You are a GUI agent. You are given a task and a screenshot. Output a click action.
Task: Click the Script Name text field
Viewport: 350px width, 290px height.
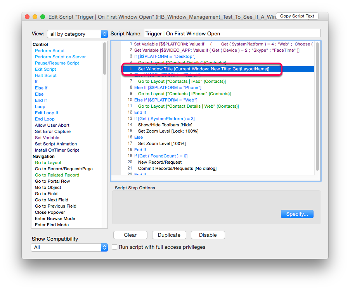(x=232, y=33)
